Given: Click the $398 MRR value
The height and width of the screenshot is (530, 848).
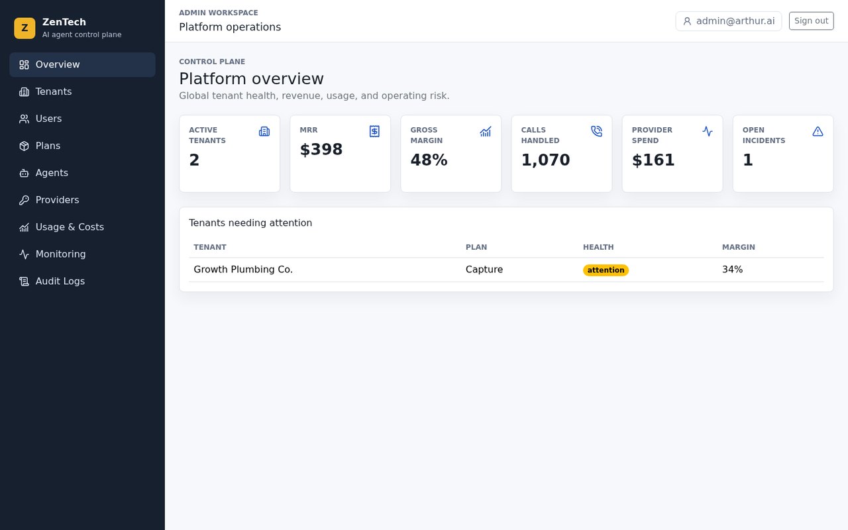Looking at the screenshot, I should pyautogui.click(x=321, y=150).
